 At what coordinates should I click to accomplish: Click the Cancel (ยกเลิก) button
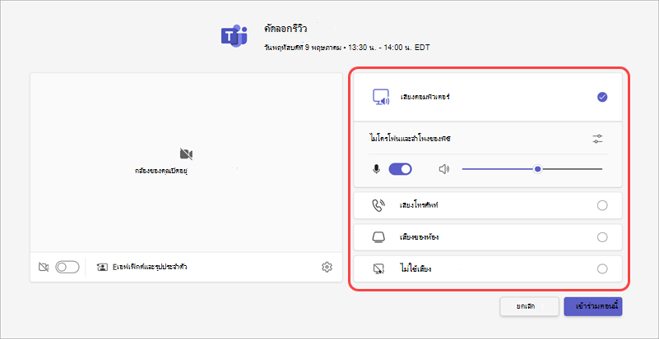point(529,307)
